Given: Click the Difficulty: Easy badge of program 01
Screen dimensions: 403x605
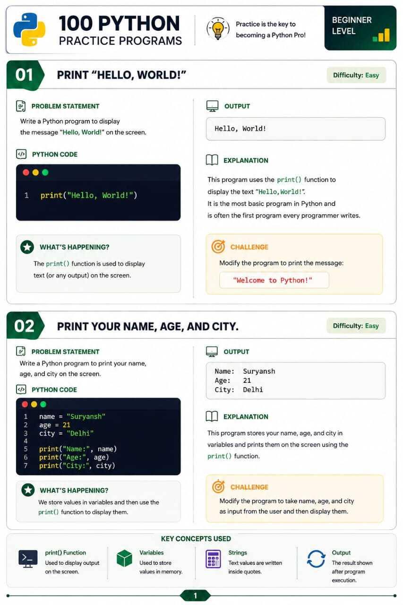Looking at the screenshot, I should point(356,75).
